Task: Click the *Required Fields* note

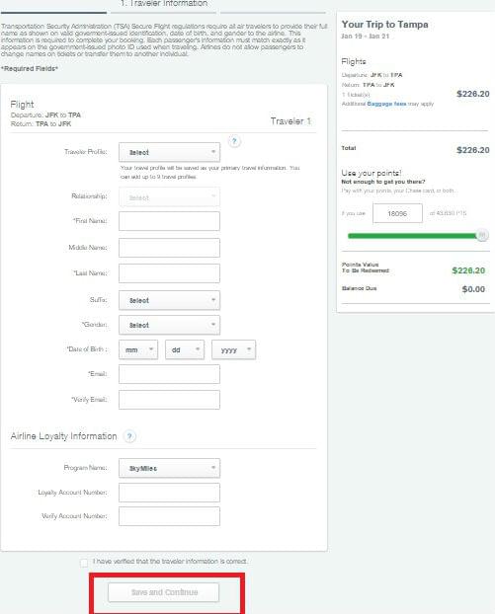Action: (30, 68)
